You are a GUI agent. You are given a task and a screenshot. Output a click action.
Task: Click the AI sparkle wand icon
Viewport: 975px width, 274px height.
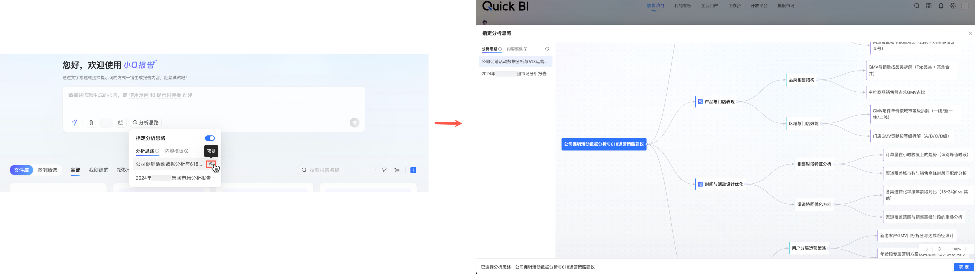(x=75, y=122)
